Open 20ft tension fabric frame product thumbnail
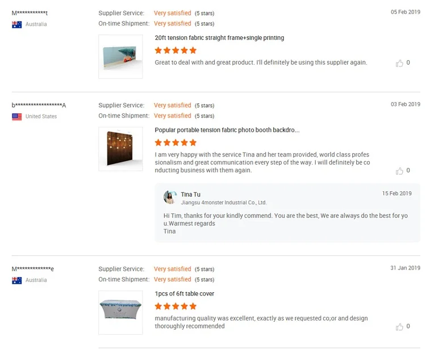 coord(120,57)
